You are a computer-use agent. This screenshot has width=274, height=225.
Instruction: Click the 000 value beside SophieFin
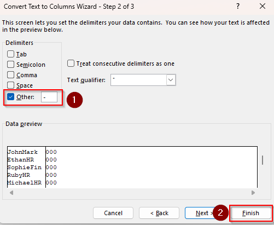tap(51, 168)
